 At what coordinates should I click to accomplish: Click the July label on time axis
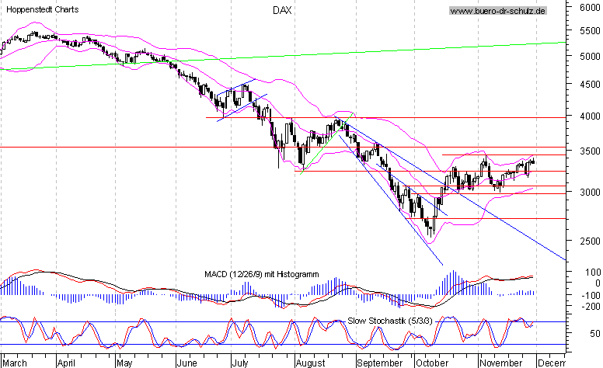tap(240, 363)
